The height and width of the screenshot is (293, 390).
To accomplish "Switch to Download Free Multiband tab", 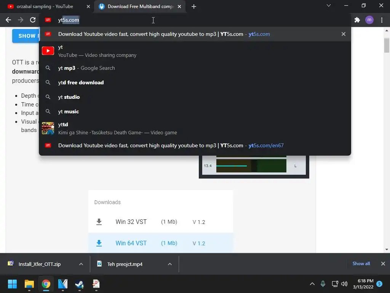I will coord(140,6).
